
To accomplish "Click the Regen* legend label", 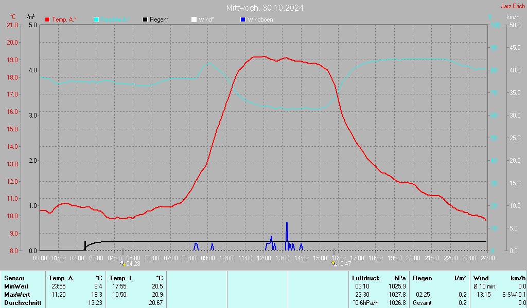I will pos(159,20).
